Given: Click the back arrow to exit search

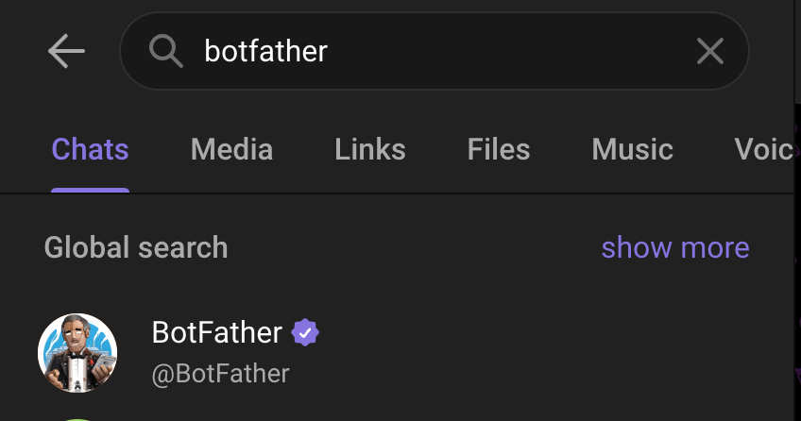Looking at the screenshot, I should point(66,52).
